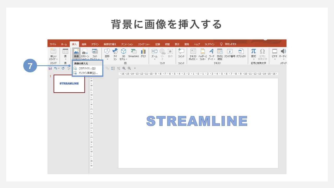Click the 何をしますか search box
Image resolution: width=334 pixels, height=188 pixels.
pyautogui.click(x=229, y=44)
